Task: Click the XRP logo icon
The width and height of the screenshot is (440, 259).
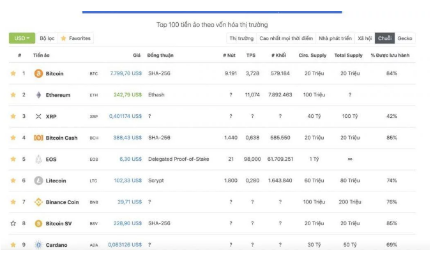Action: [x=38, y=116]
